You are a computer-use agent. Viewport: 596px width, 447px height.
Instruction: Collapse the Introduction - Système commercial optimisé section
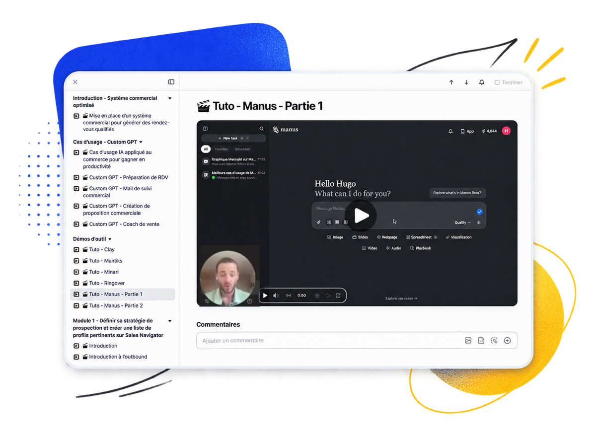[170, 98]
